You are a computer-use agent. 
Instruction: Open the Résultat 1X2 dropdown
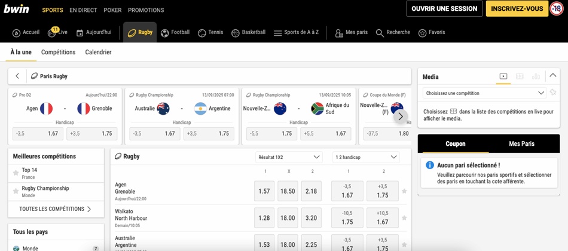point(289,157)
